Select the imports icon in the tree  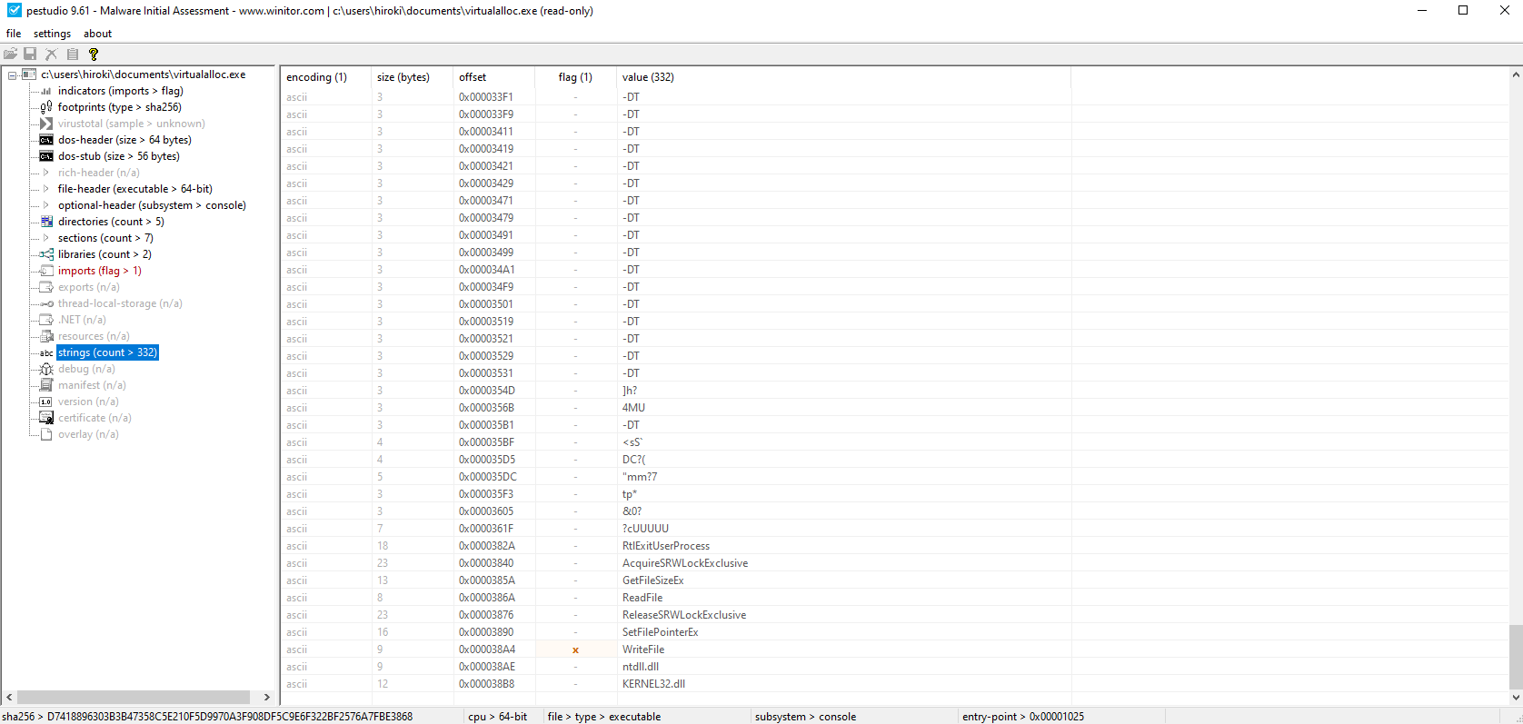pos(46,271)
